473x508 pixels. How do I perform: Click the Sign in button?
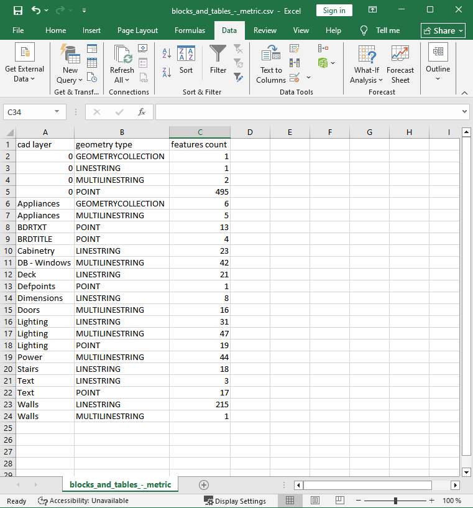coord(334,11)
